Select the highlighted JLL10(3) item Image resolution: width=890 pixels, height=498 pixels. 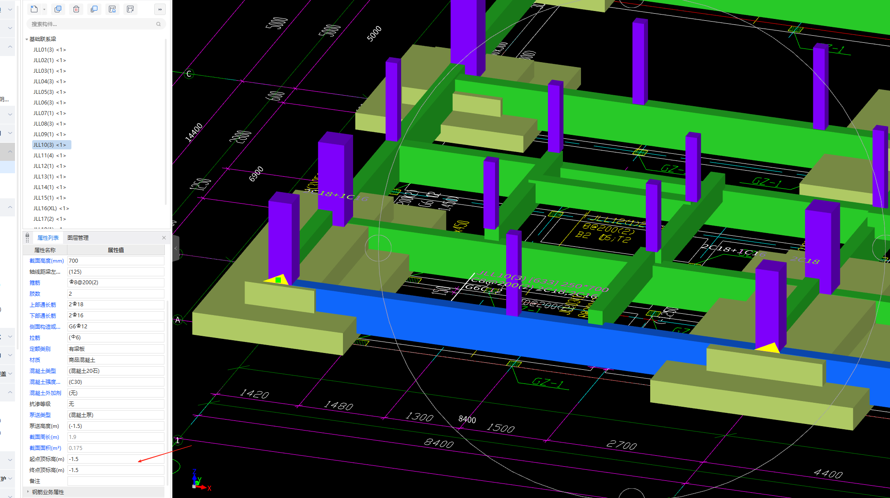51,145
